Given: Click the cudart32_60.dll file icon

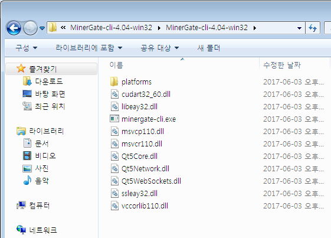Looking at the screenshot, I should click(114, 94).
